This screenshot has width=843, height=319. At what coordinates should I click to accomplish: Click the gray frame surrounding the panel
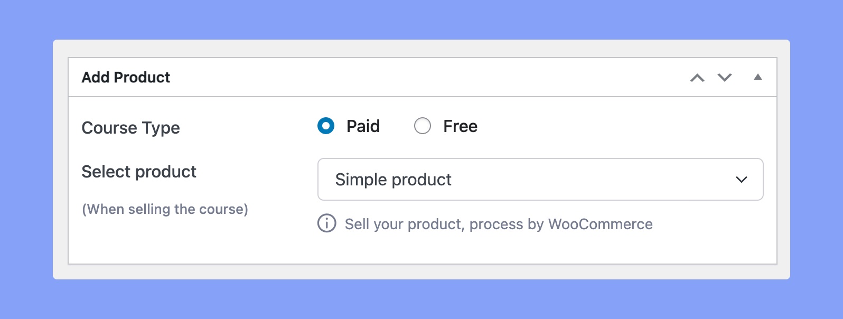[x=422, y=271]
